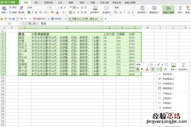Toggle ribbon middle vertical alignment

[74, 7]
